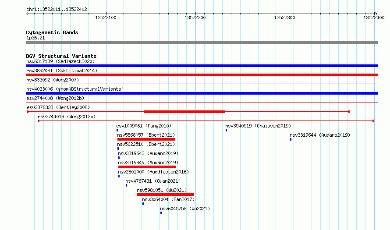Click variant label nsv2801000 (Huddleston2016)
390x230 pixels.
[153, 172]
